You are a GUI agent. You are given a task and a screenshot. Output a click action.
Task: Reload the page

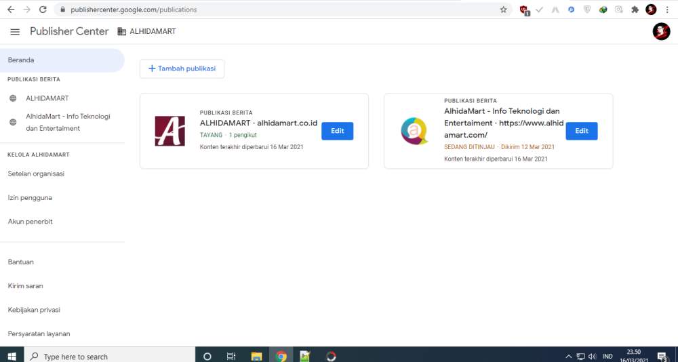click(43, 9)
